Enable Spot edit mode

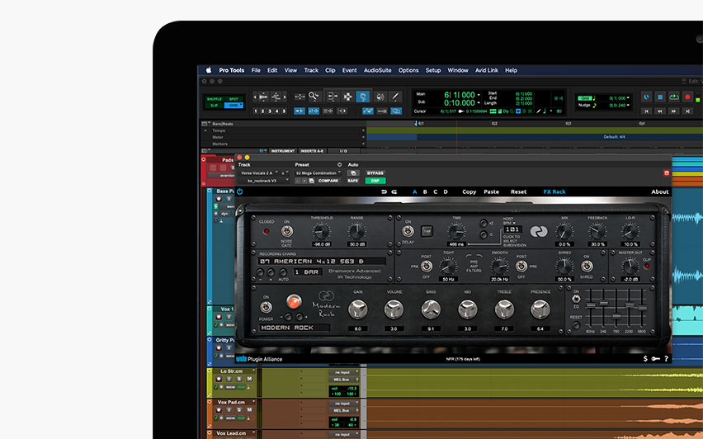(234, 99)
